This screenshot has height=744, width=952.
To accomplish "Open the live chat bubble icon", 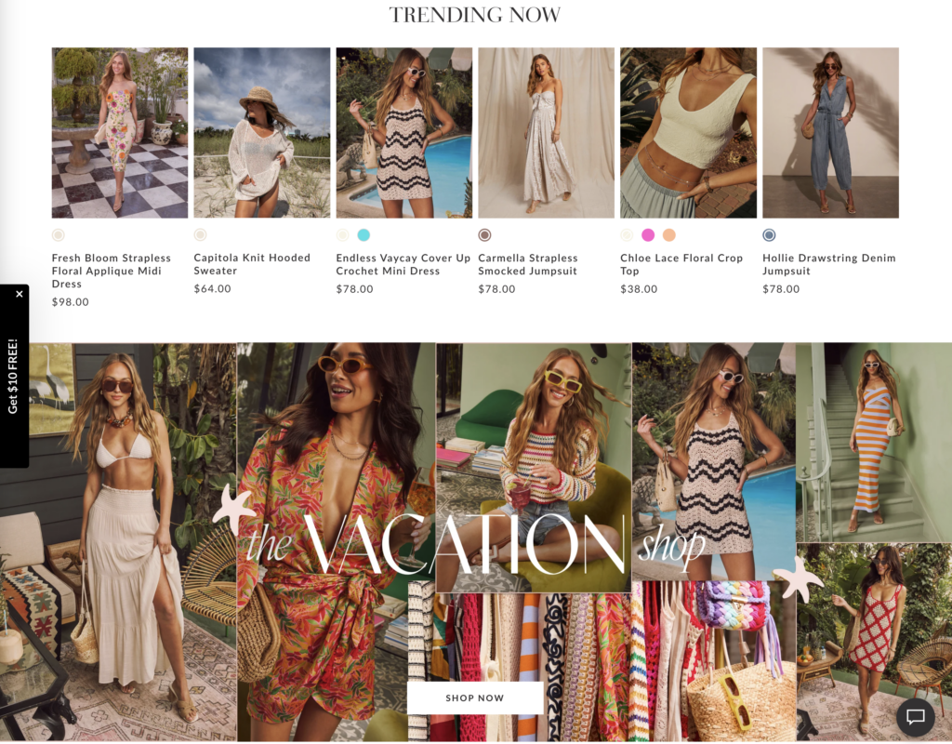I will (916, 717).
